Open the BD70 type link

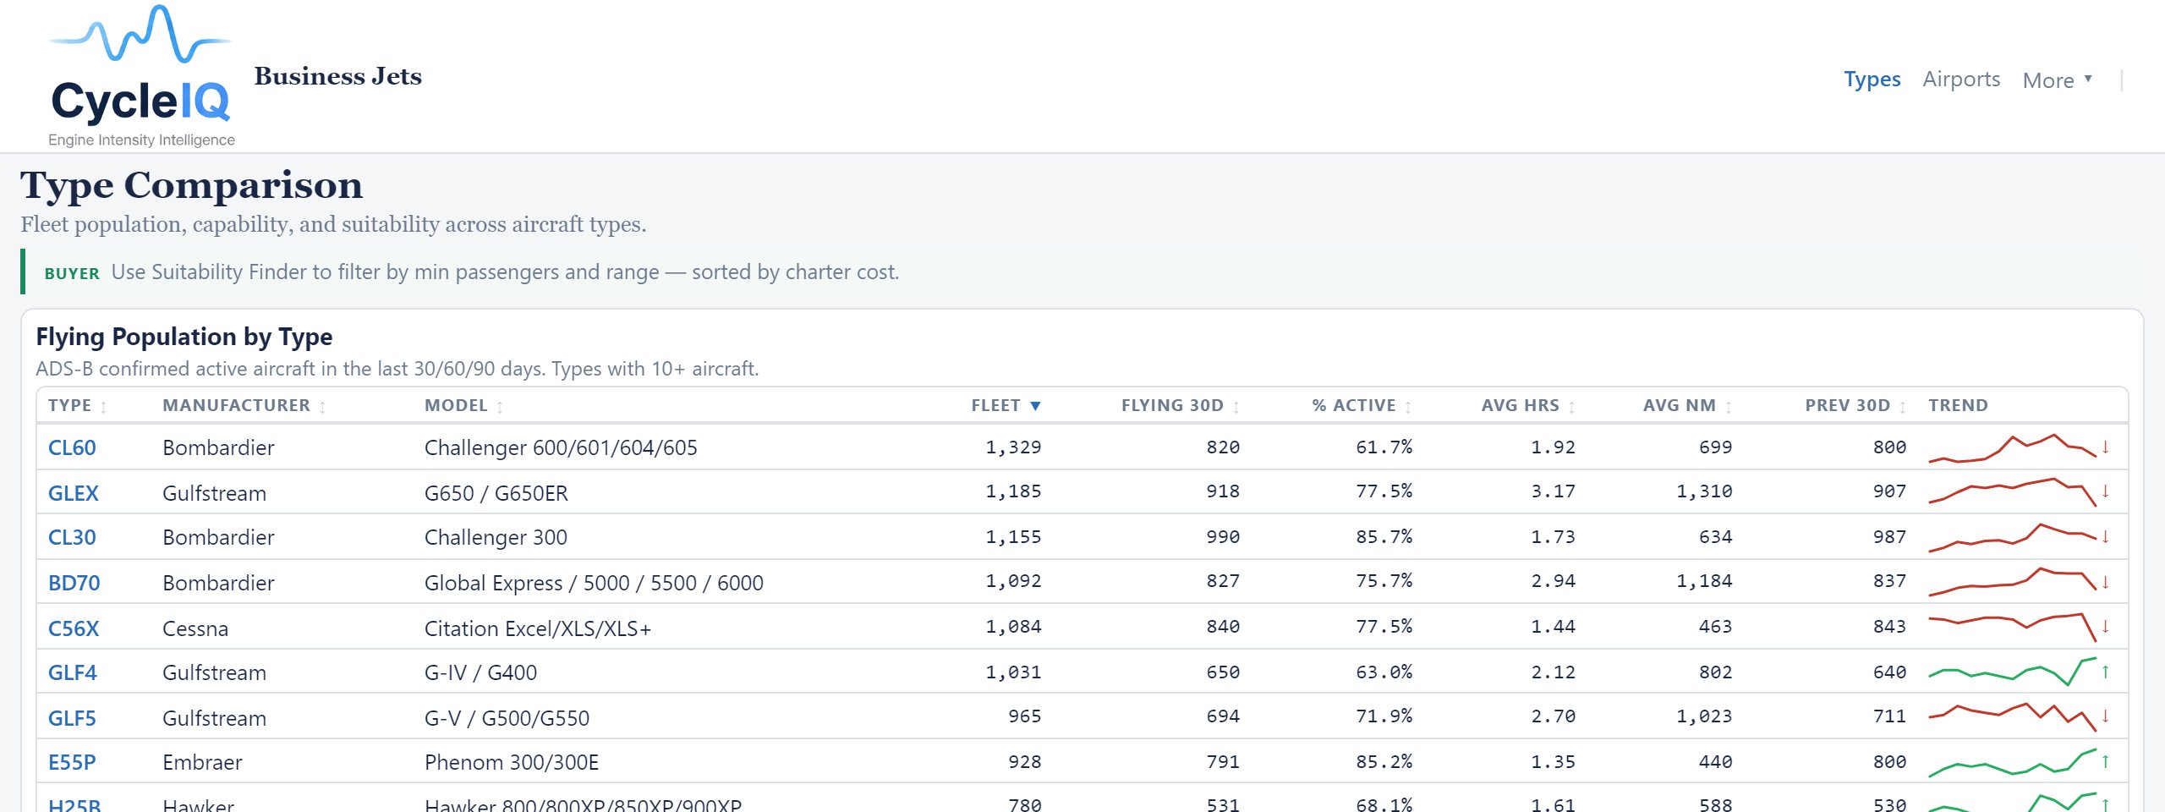pos(74,583)
